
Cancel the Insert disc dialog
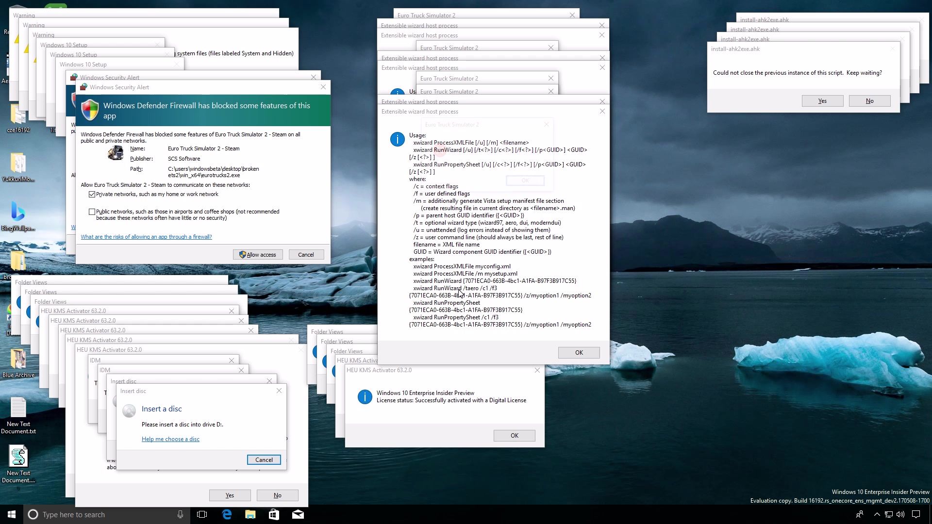[264, 460]
